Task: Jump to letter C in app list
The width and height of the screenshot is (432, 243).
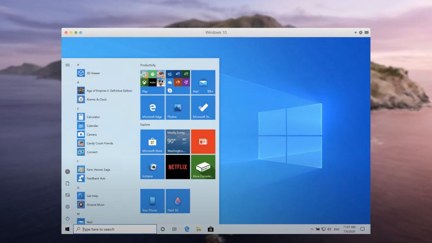Action: click(78, 109)
